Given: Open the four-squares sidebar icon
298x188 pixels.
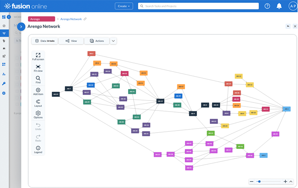Looking at the screenshot, I should coord(4,65).
